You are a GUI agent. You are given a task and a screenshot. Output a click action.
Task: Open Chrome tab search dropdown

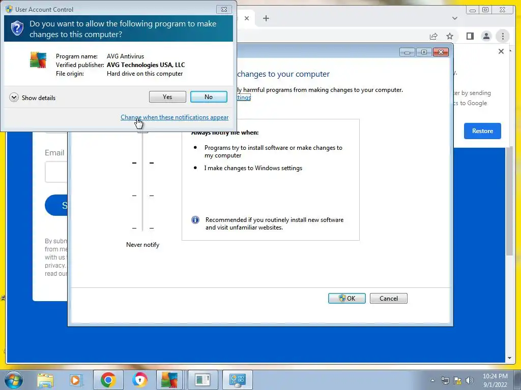click(454, 18)
